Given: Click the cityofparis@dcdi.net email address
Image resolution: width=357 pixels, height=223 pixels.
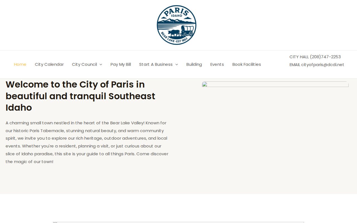Looking at the screenshot, I should coord(323,65).
